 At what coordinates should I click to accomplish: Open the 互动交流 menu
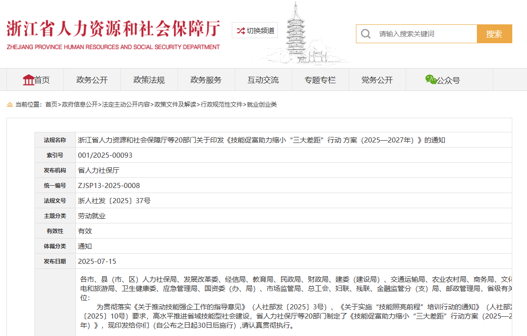263,80
